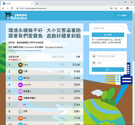Select the score 4189 in row 3
The height and width of the screenshot is (125, 135).
(x=77, y=78)
